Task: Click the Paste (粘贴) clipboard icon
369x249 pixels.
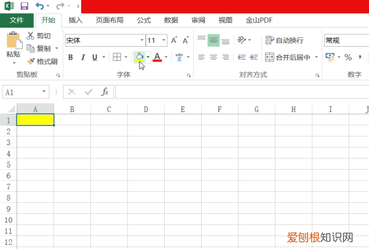Action: 14,40
